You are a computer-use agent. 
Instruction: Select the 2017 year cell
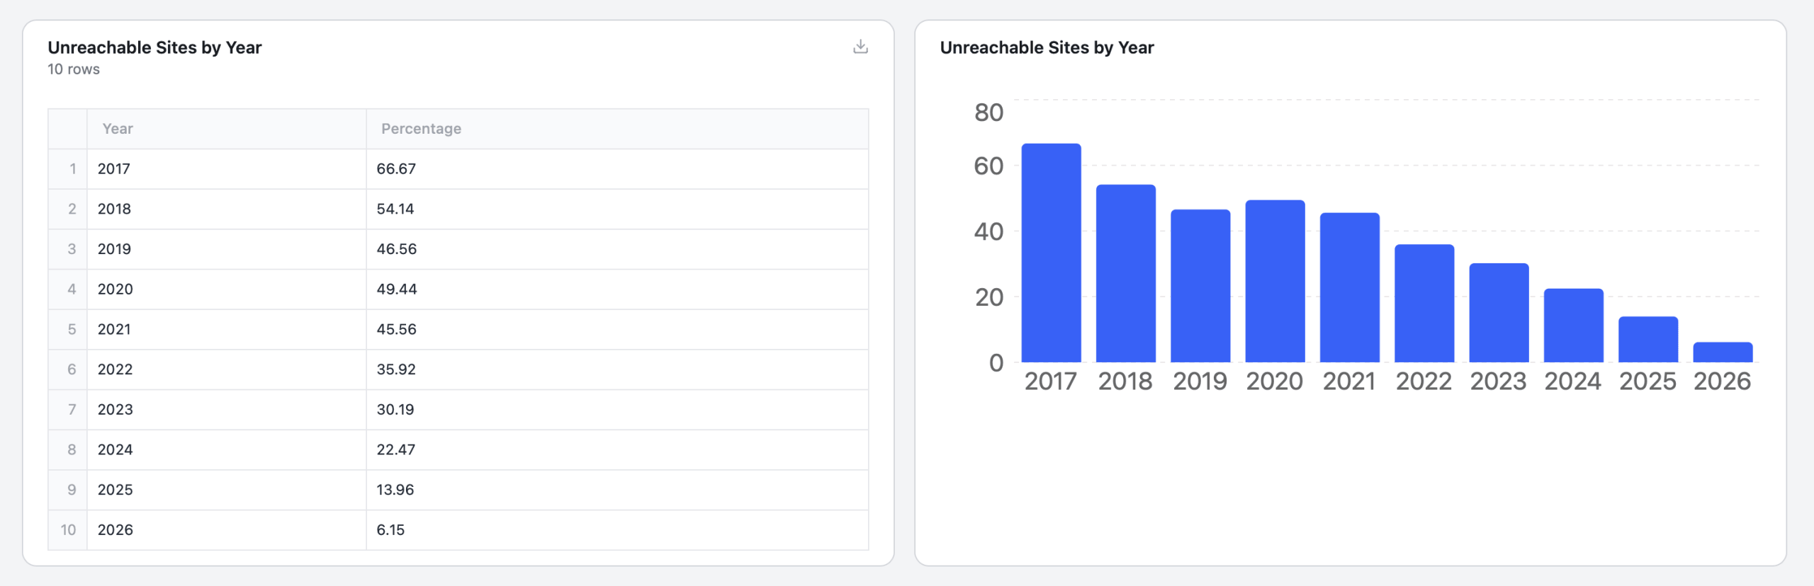click(x=114, y=169)
